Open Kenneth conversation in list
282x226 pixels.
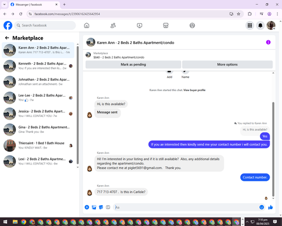[x=38, y=66]
